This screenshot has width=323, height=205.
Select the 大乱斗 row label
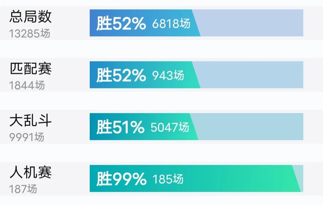(31, 120)
